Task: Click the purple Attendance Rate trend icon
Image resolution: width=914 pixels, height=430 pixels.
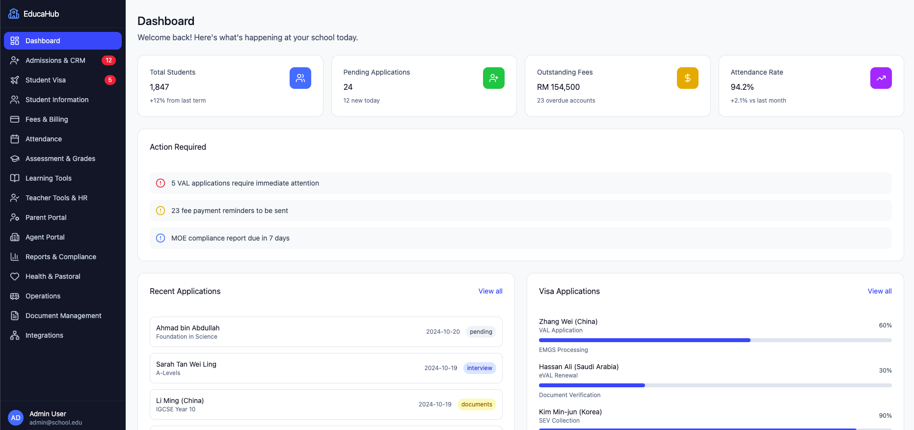Action: click(881, 78)
